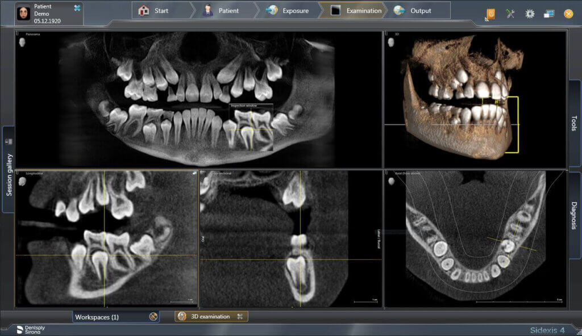Click head orientation icon in 3D view
Image resolution: width=582 pixels, height=336 pixels.
tap(391, 42)
